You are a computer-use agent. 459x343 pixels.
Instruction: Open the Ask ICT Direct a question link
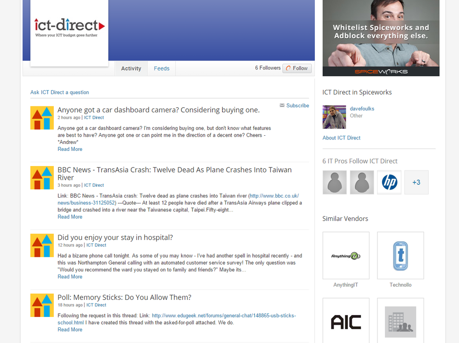click(x=60, y=93)
